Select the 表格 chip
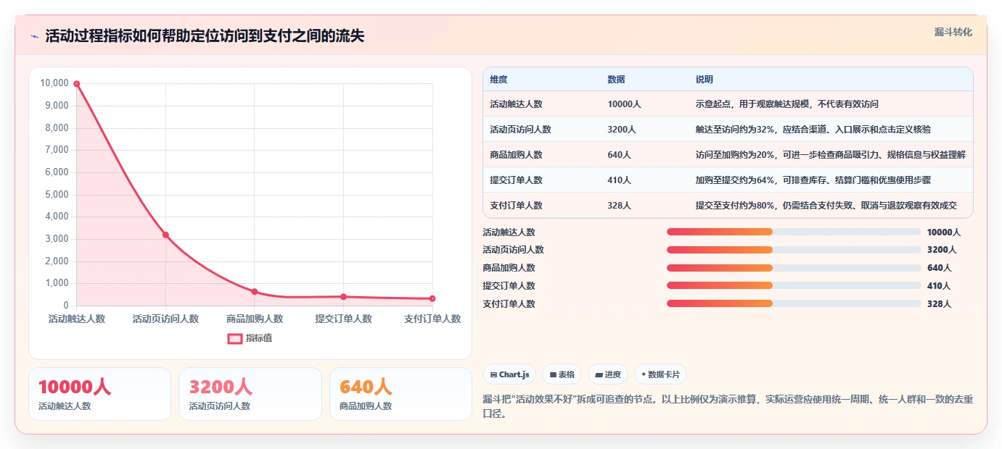Screen dimensions: 1002x449 click(562, 374)
